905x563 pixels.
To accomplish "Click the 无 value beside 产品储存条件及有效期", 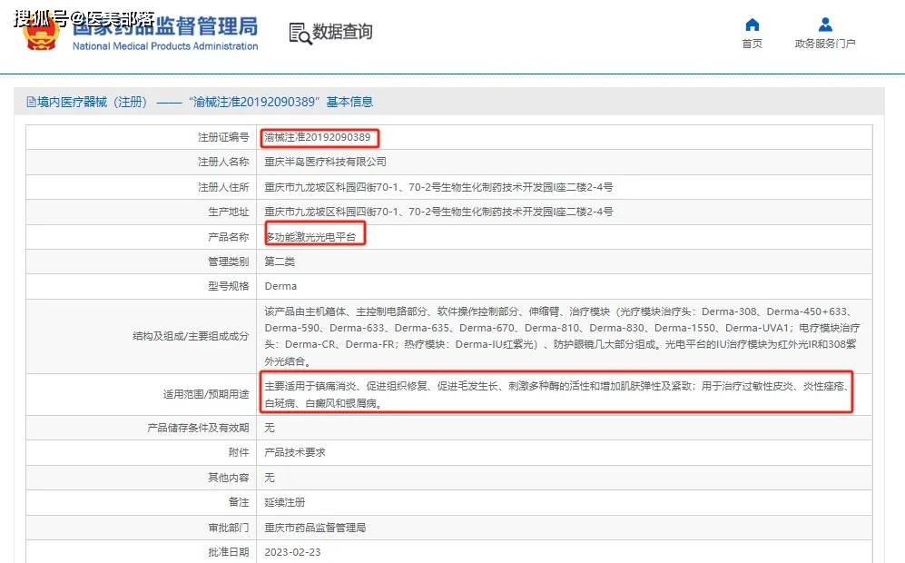I will (270, 428).
